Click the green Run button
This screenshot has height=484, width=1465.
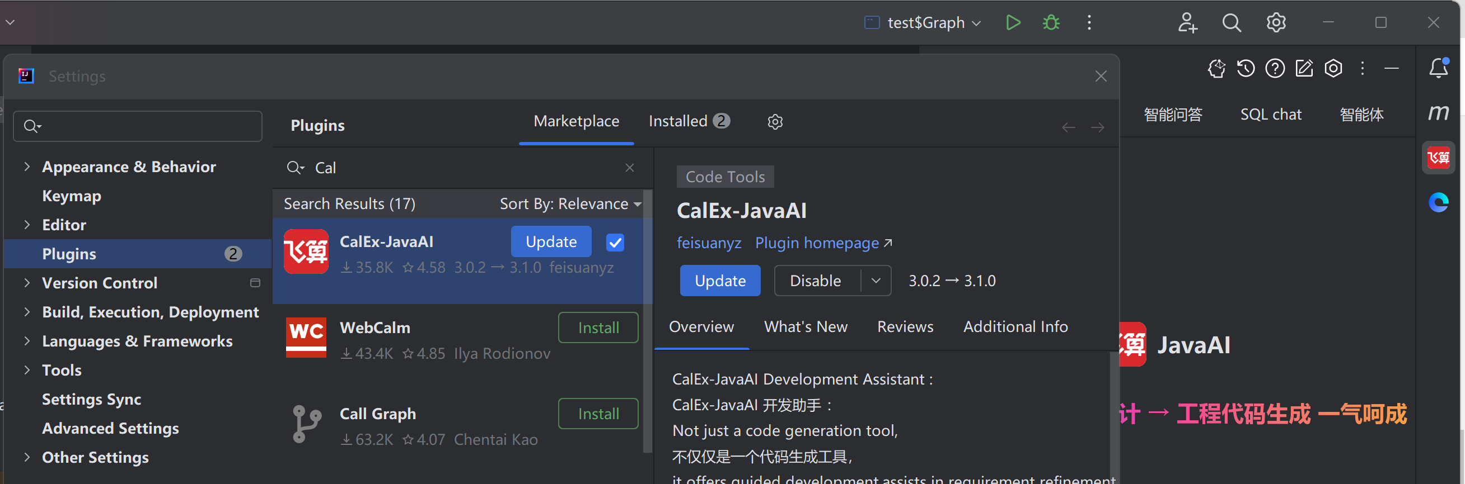[x=1013, y=23]
